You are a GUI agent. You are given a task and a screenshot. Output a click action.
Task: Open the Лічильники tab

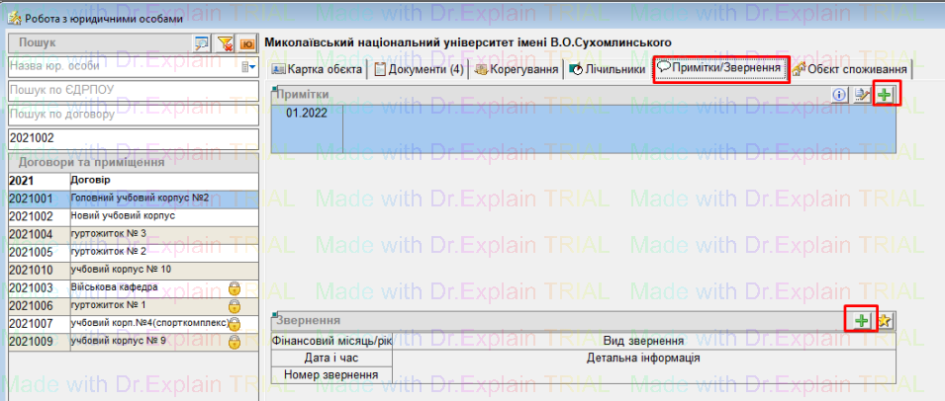click(607, 70)
